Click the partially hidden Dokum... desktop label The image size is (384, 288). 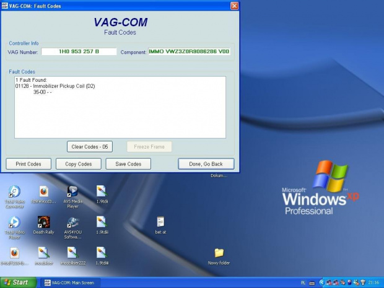pos(219,175)
